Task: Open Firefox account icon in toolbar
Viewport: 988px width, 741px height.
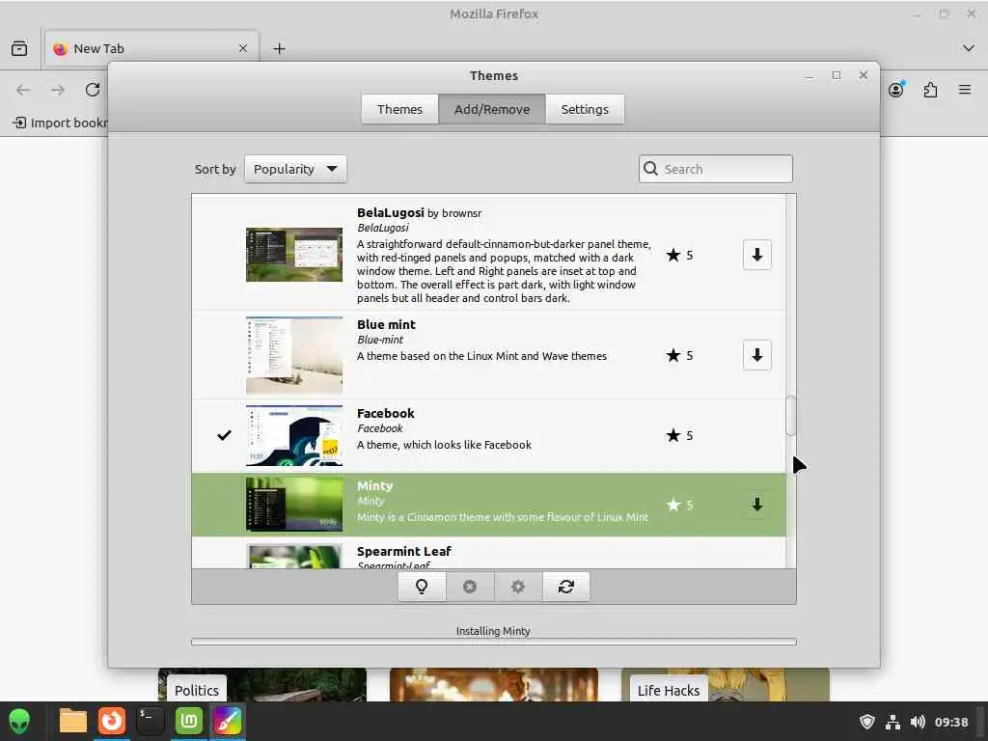Action: click(896, 90)
